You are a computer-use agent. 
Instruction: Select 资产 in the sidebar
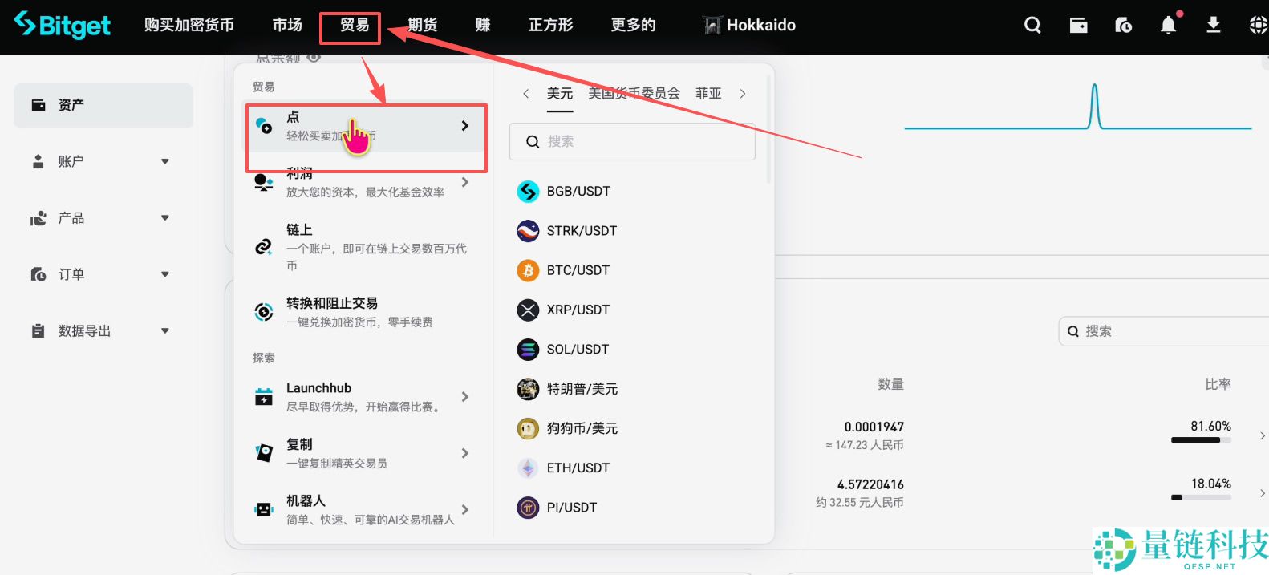(x=103, y=105)
